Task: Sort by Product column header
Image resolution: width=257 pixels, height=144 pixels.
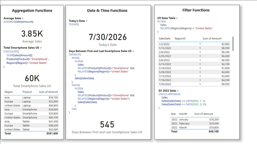Action: coord(27,92)
